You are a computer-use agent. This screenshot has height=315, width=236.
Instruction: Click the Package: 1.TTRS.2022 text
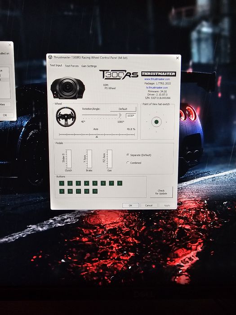point(158,83)
